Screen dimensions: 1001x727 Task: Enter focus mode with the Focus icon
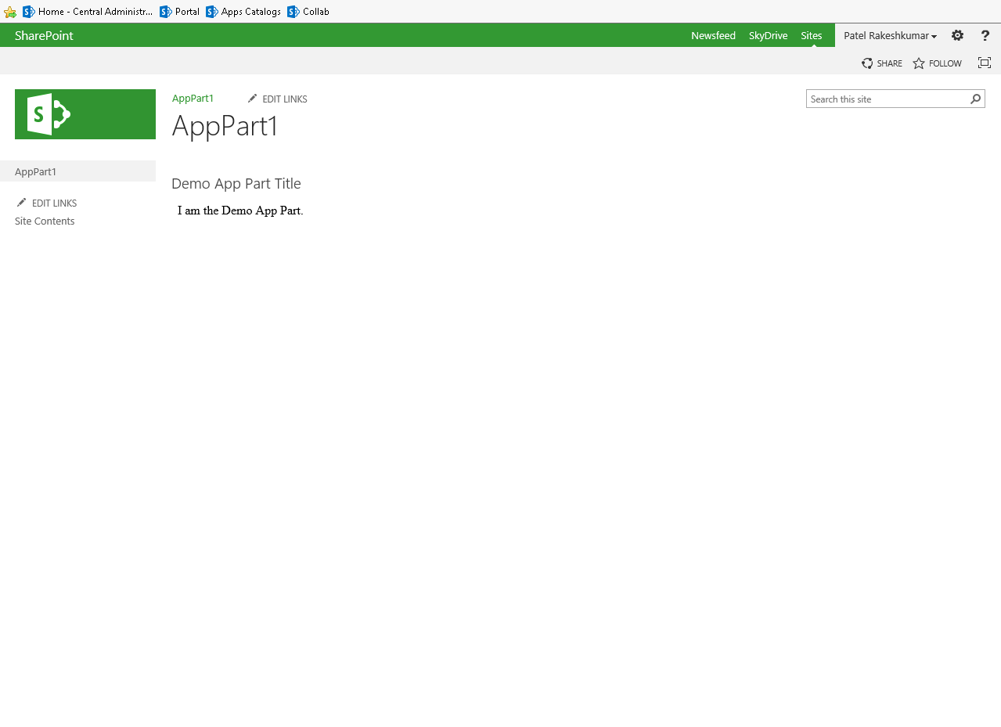984,63
